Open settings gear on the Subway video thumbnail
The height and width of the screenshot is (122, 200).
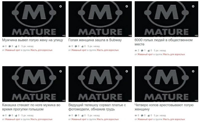(x=127, y=6)
